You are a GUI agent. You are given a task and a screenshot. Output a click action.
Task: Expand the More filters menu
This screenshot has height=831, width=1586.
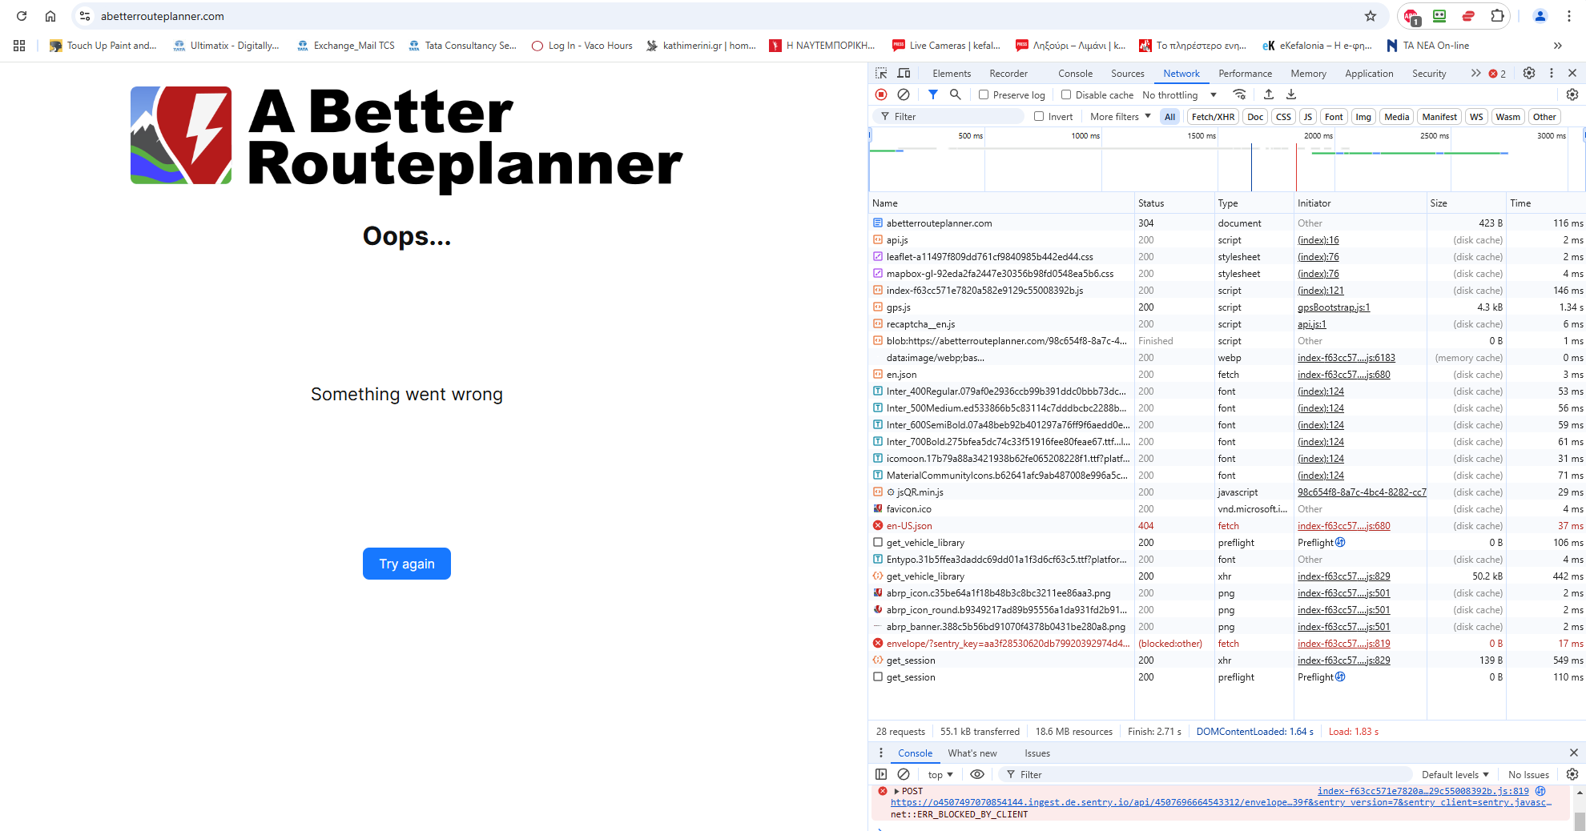coord(1120,116)
